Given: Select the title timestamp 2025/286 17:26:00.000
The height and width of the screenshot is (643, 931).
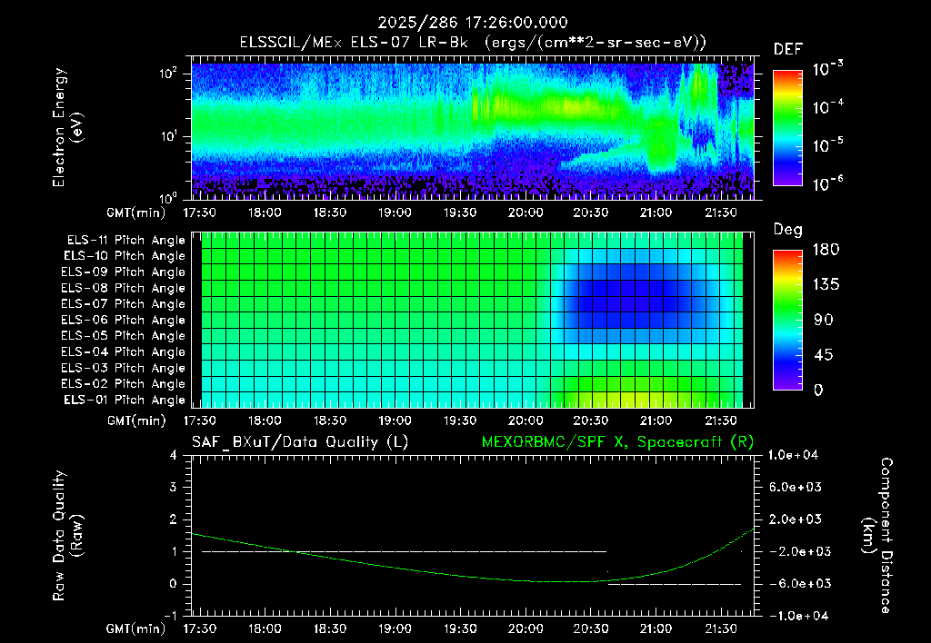Looking at the screenshot, I should tap(473, 23).
